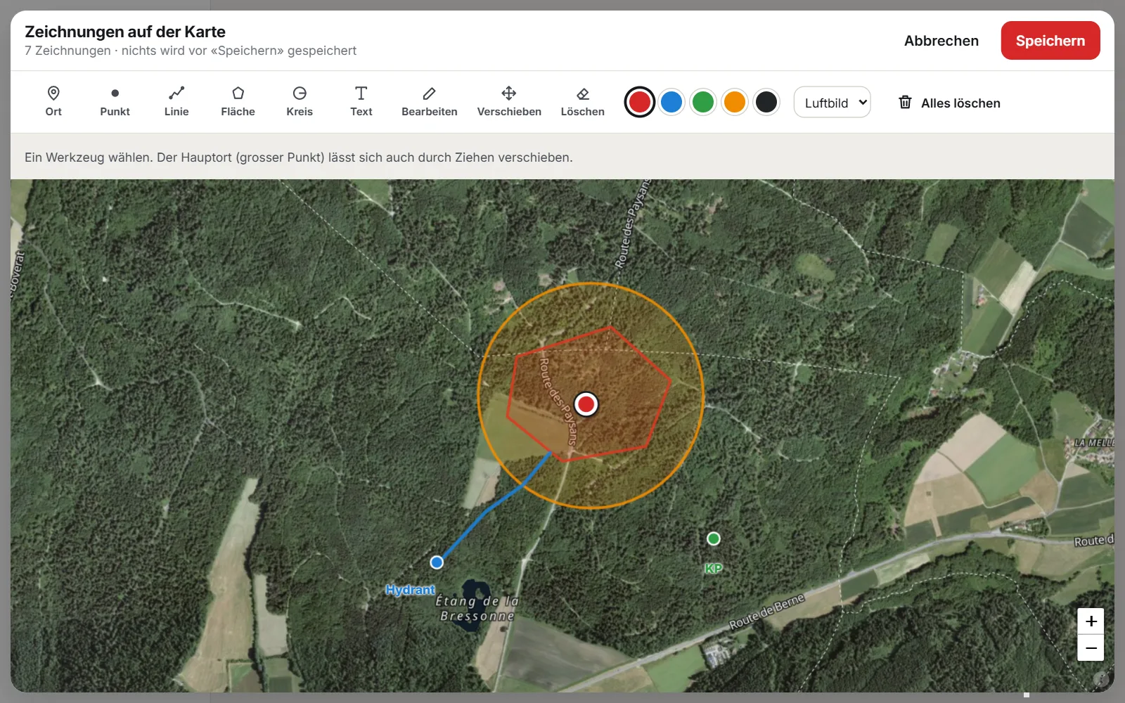Select the Fläche polygon tool
The width and height of the screenshot is (1125, 703).
[238, 102]
